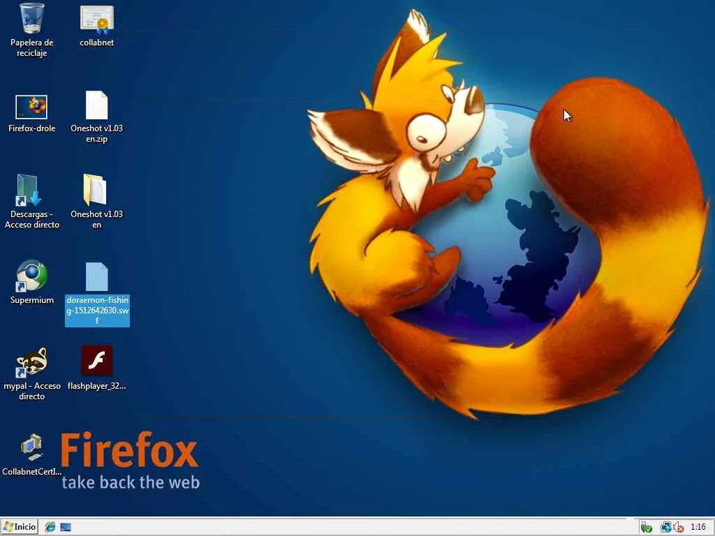Select the Oneshot v1.03 en folder
The width and height of the screenshot is (715, 536).
[x=95, y=190]
